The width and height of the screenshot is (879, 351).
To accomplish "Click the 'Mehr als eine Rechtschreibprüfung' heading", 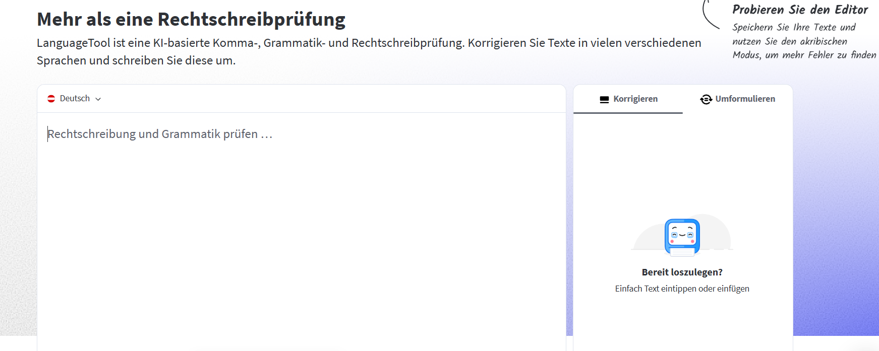I will tap(191, 19).
